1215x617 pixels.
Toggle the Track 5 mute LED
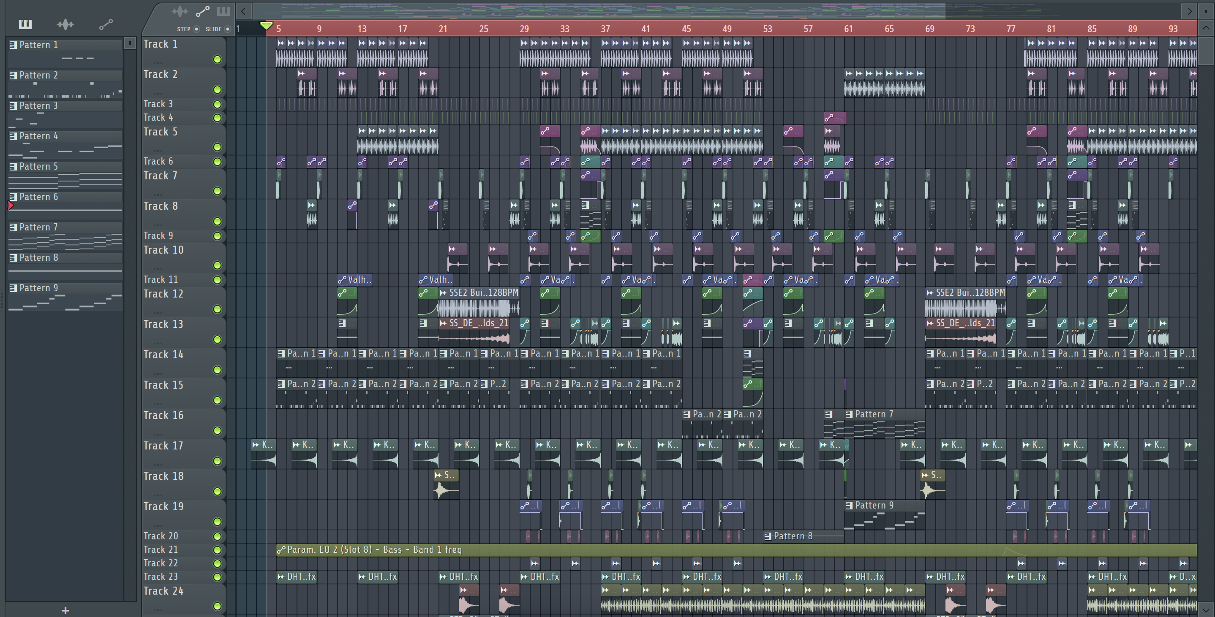[217, 147]
